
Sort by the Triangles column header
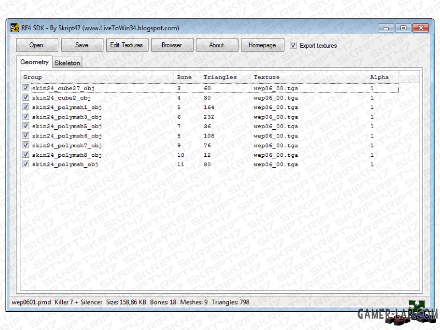pos(225,77)
